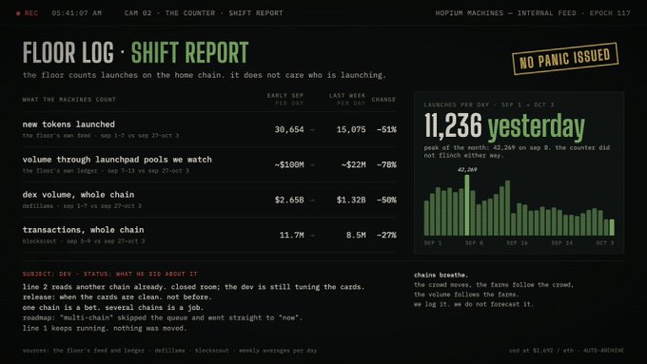Click the 'SEP 8' axis label
The width and height of the screenshot is (647, 364).
pyautogui.click(x=474, y=243)
